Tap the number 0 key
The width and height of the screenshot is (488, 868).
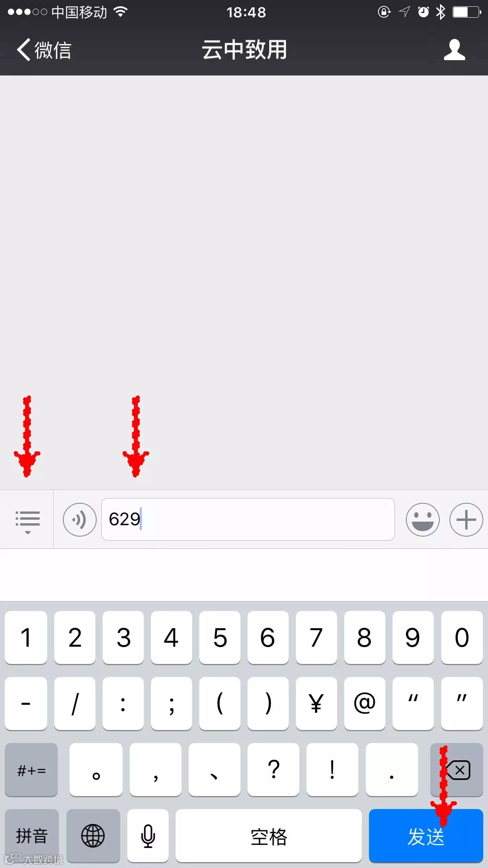[462, 637]
